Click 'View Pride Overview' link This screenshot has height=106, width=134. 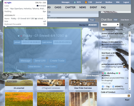[83, 88]
